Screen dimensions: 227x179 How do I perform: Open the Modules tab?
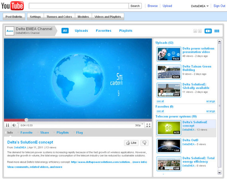(x=83, y=17)
